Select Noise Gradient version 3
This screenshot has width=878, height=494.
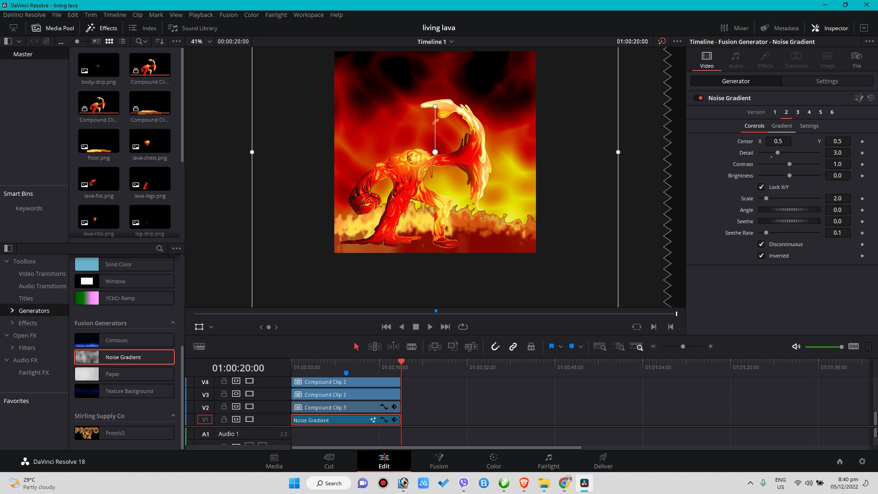tap(798, 112)
